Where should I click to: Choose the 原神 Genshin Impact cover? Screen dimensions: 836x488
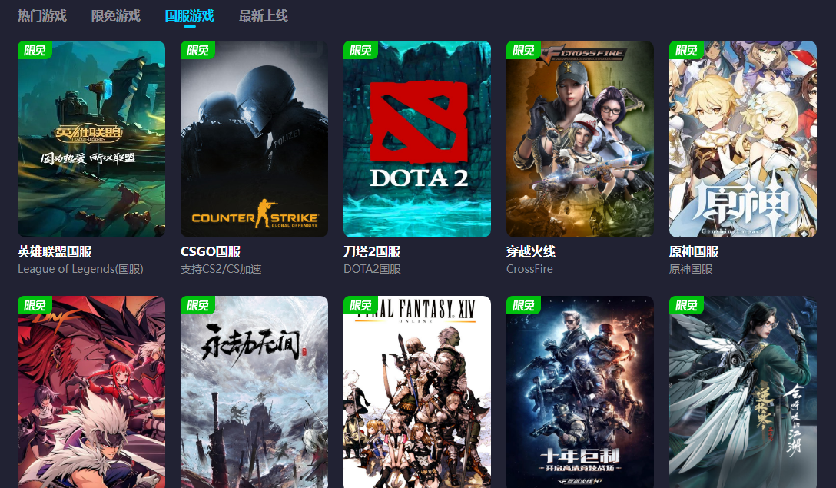tap(743, 139)
